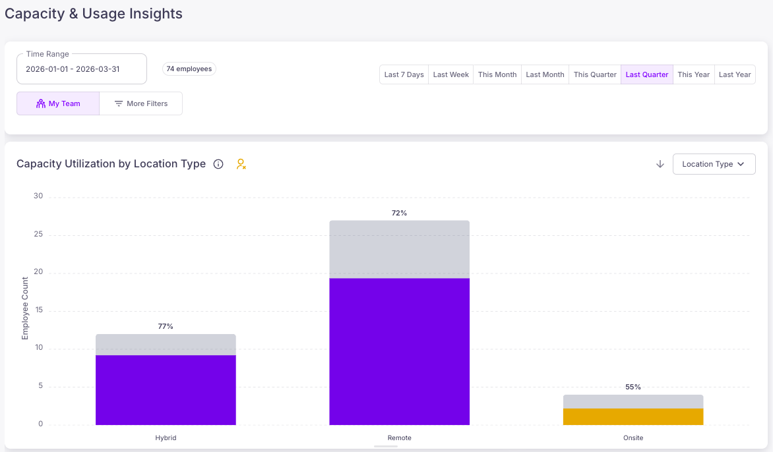Select the Last Week range
The image size is (773, 452).
[450, 74]
